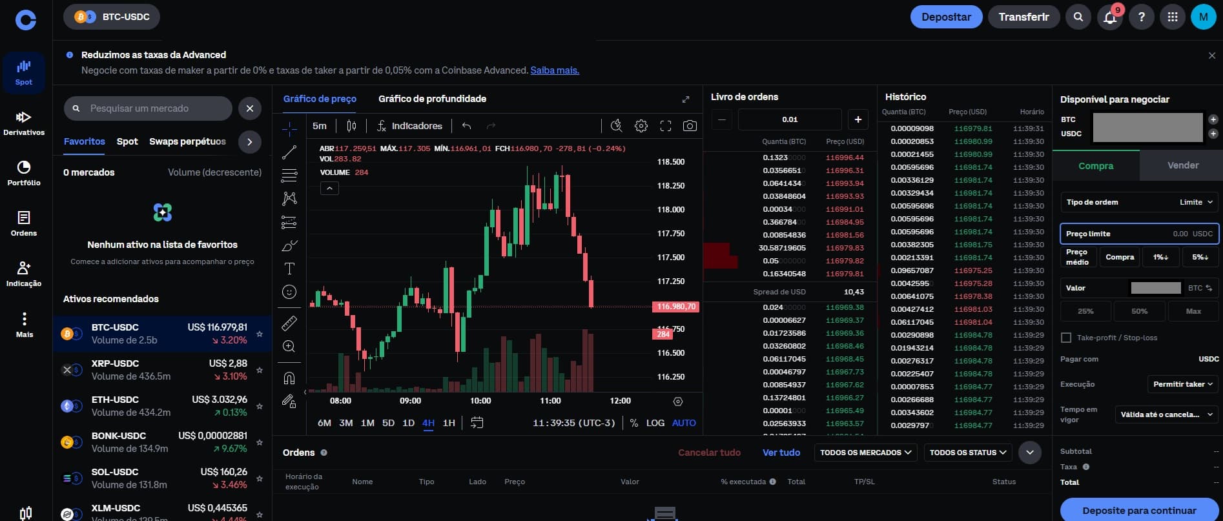Screen dimensions: 1223x521
Task: Enable Take-profit / Stop-loss checkbox
Action: [1066, 338]
